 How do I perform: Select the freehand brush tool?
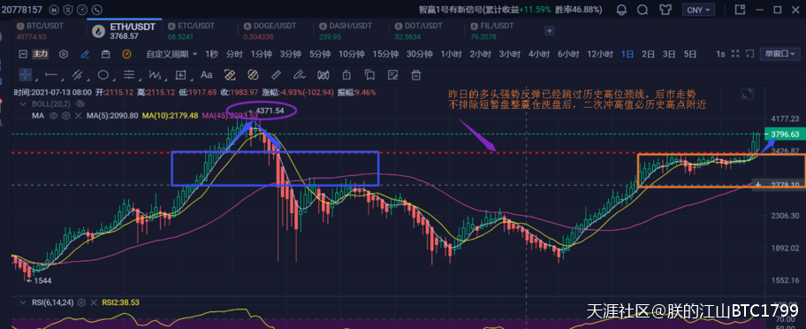[x=300, y=75]
